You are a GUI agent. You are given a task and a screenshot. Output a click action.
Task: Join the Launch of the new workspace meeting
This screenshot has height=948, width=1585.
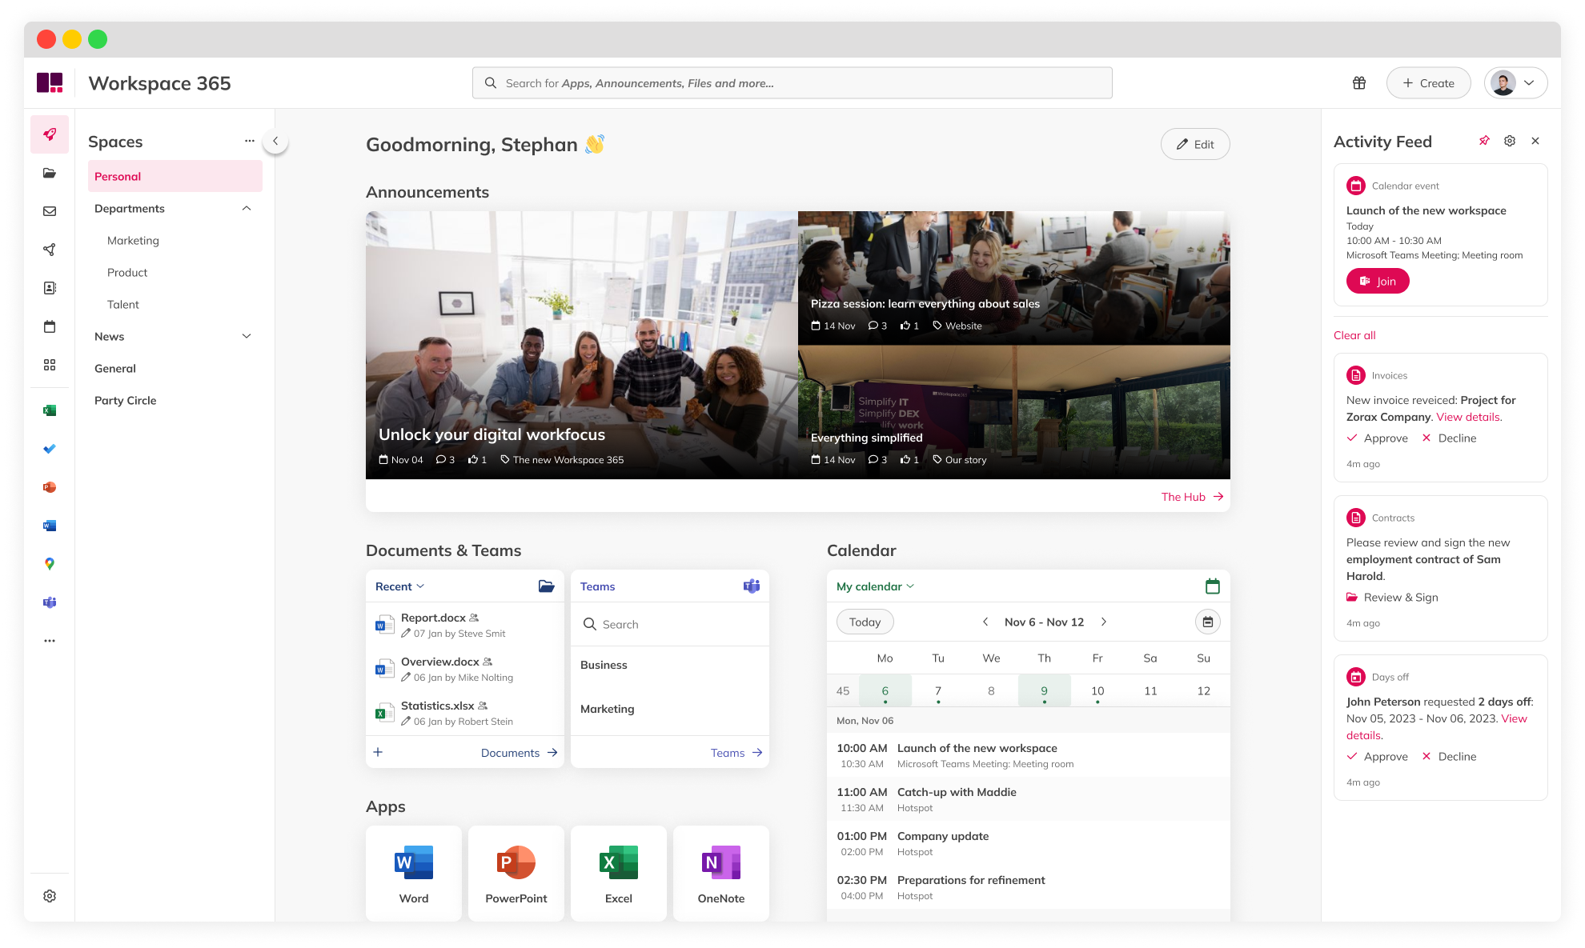[1377, 281]
